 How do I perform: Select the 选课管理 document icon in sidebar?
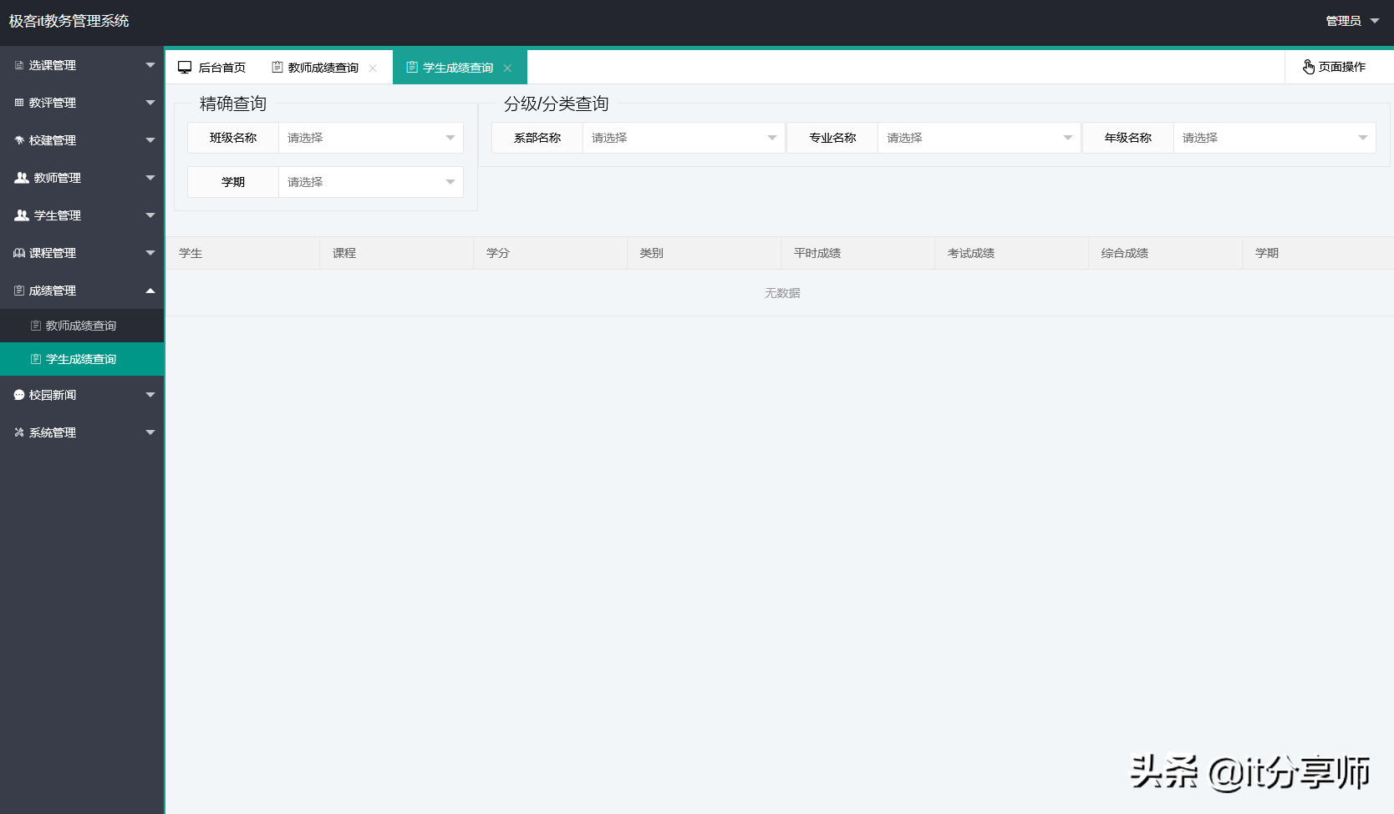coord(18,64)
